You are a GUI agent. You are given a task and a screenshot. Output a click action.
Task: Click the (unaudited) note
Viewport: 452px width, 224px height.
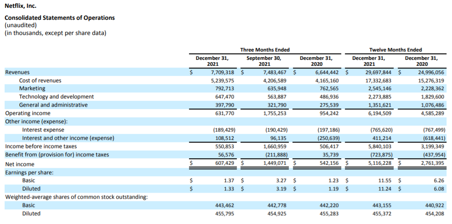pyautogui.click(x=21, y=25)
